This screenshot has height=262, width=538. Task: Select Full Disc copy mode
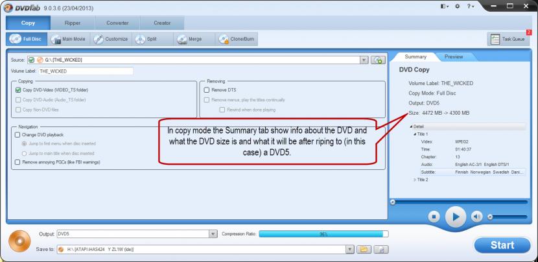(26, 39)
